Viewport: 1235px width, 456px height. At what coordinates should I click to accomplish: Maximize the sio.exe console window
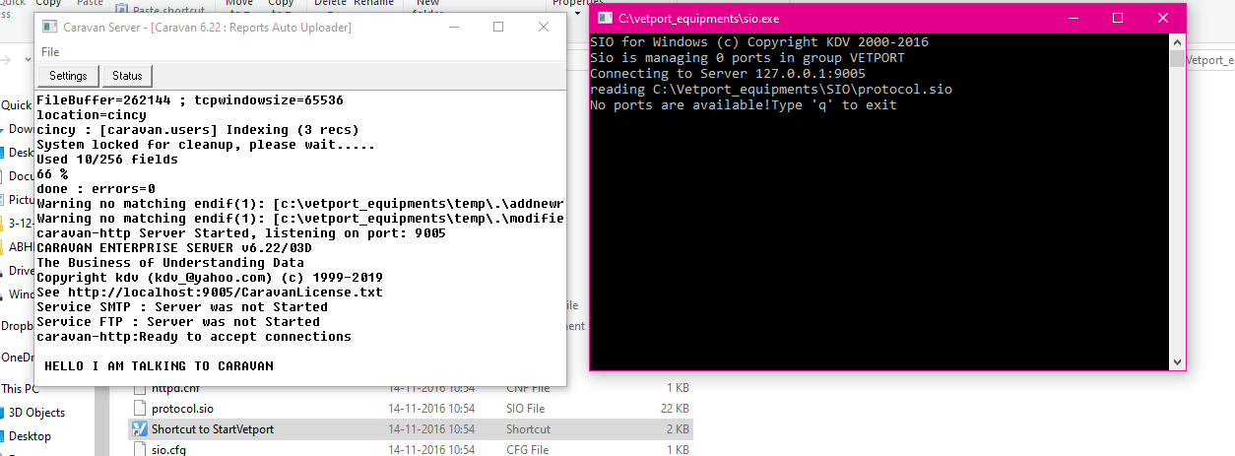point(1118,19)
